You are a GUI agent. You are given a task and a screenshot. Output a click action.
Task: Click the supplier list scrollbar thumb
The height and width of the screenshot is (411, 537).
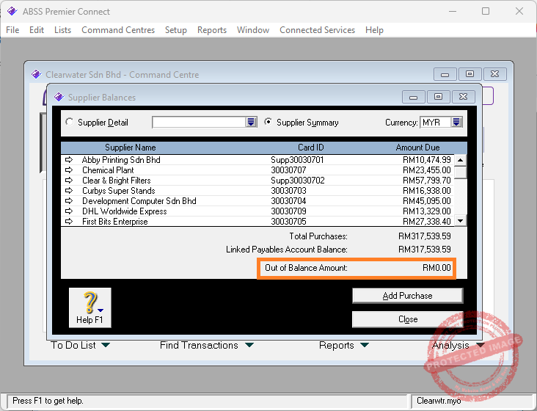point(461,172)
